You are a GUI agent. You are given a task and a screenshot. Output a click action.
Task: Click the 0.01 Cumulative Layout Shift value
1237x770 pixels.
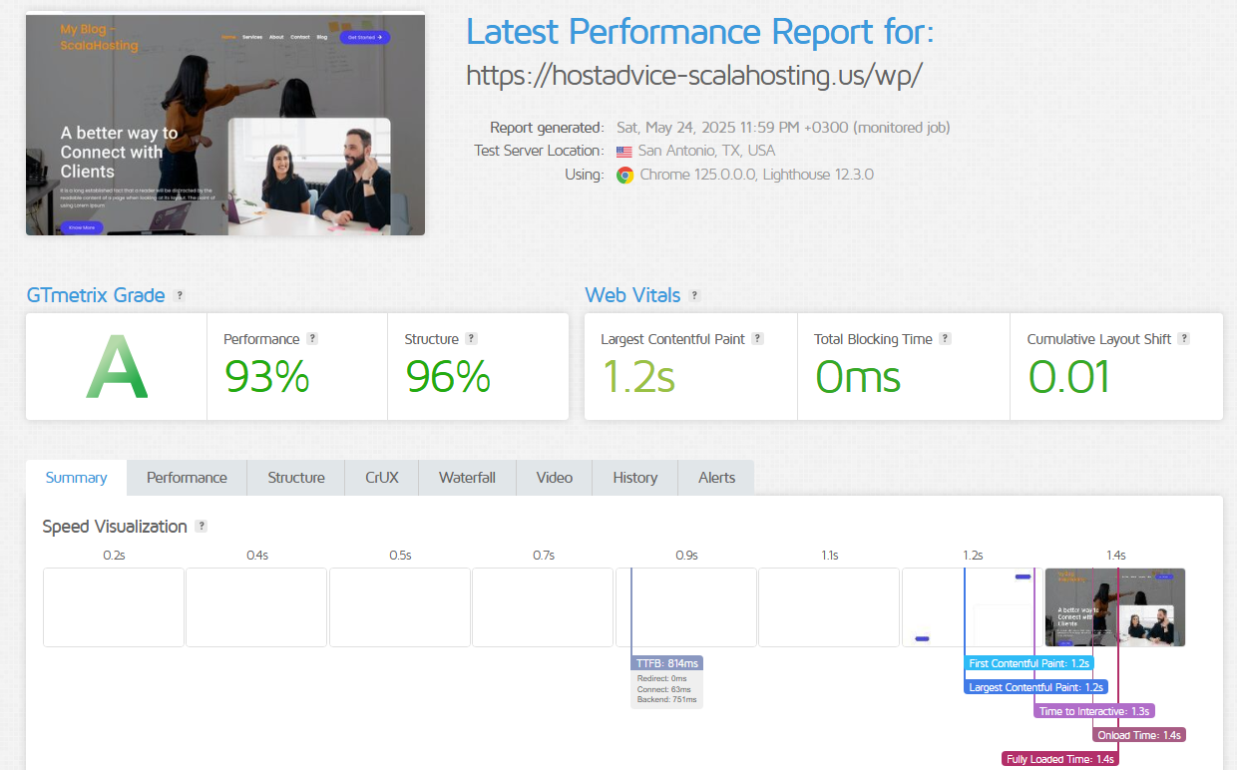(1068, 377)
